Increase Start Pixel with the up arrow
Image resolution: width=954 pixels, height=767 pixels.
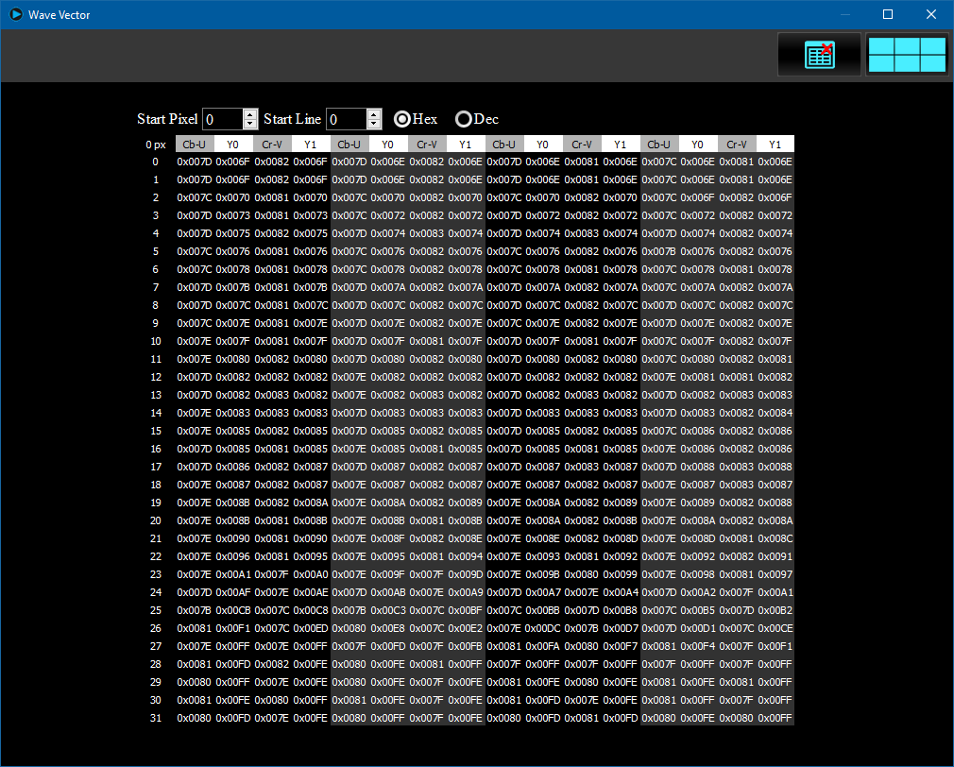pos(250,114)
